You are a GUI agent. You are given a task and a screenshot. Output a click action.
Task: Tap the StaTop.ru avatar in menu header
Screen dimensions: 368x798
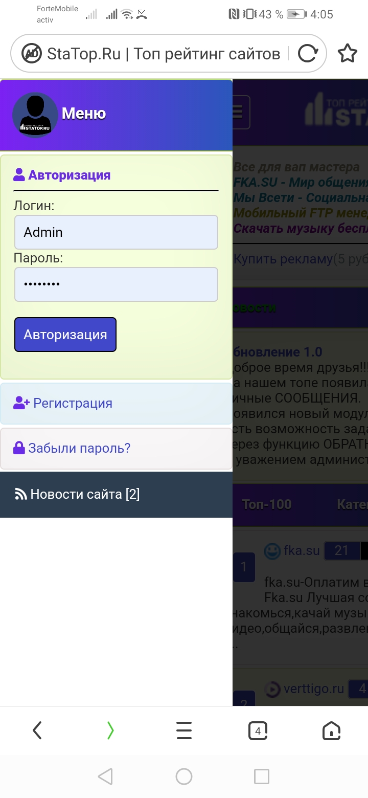(x=35, y=115)
